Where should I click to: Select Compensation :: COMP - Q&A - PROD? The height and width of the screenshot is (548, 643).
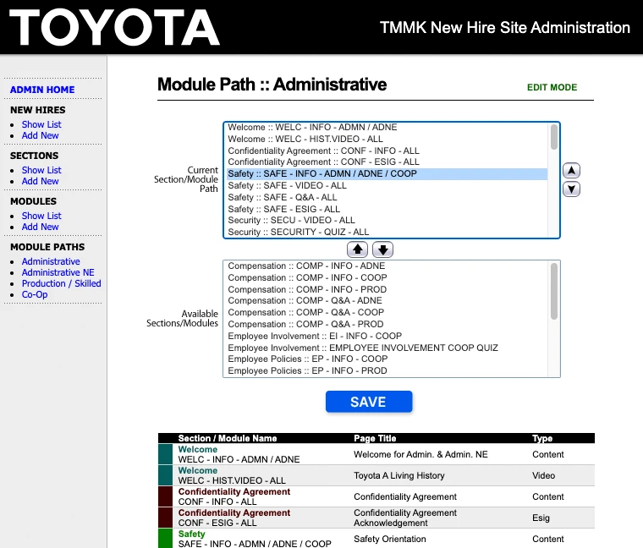387,324
